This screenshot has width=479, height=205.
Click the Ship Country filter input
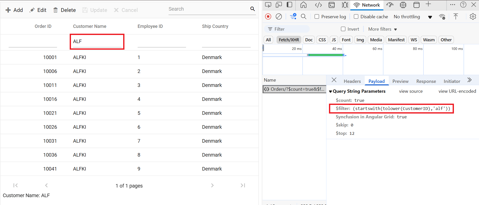[226, 42]
